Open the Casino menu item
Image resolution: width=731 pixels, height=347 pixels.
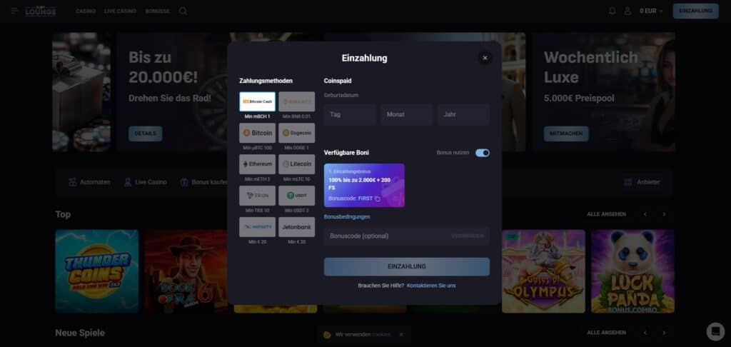click(x=86, y=11)
